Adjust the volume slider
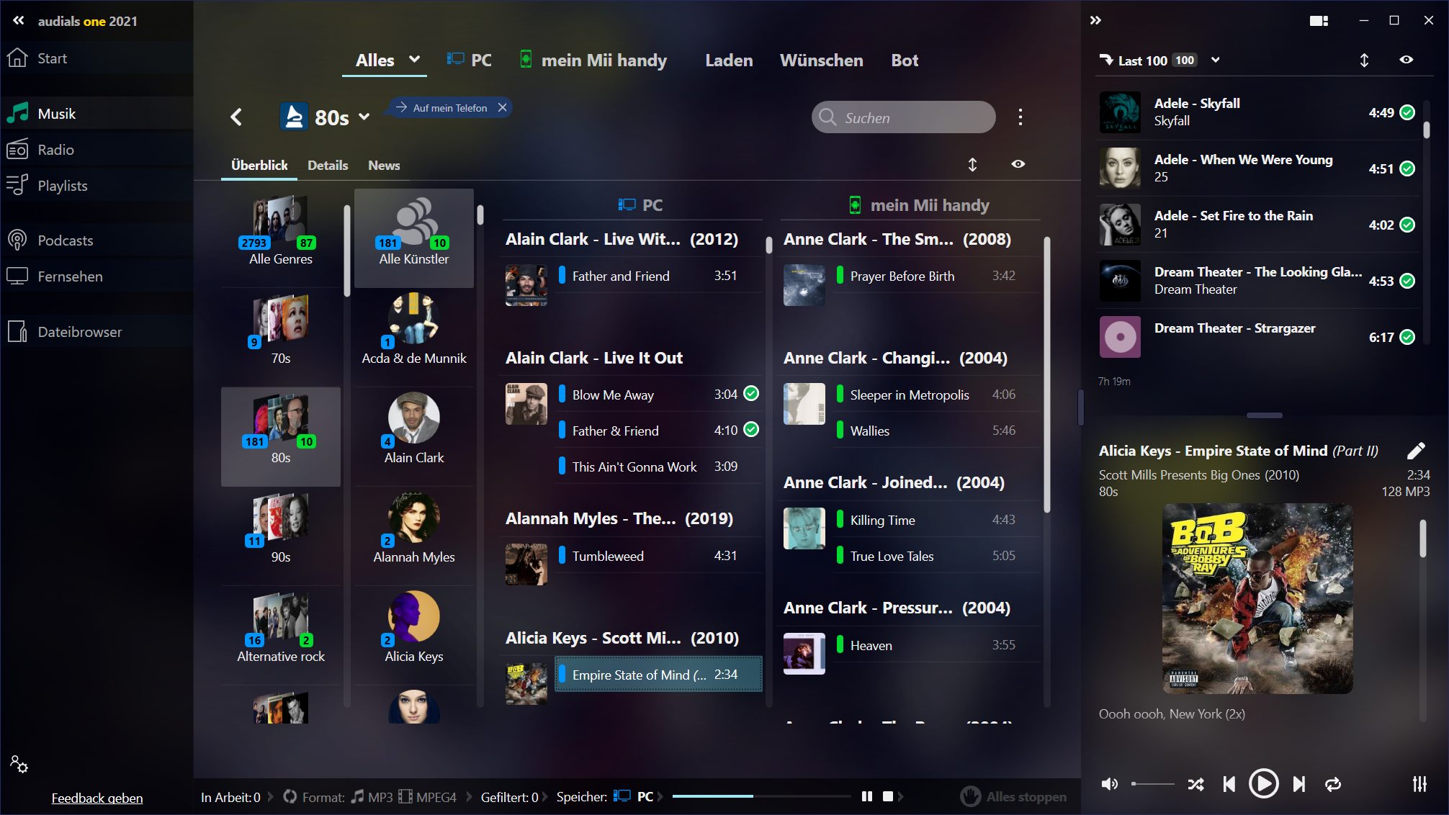 1152,784
